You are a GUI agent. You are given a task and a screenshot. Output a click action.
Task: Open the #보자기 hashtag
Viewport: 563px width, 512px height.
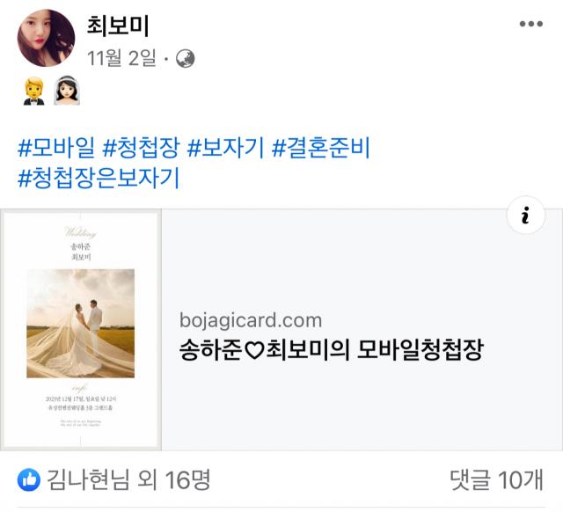tap(226, 148)
